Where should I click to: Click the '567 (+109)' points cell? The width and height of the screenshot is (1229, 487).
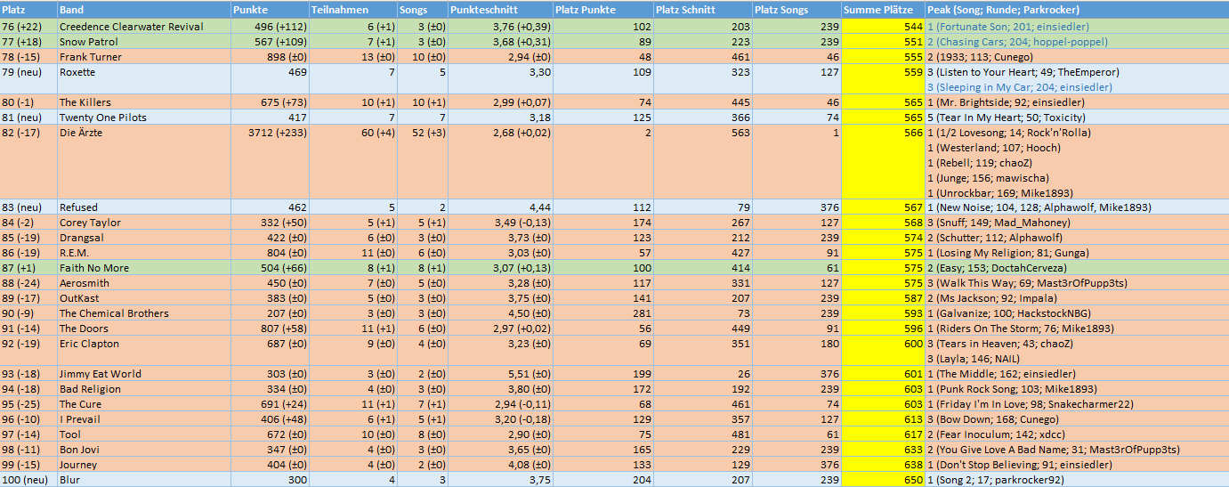point(269,42)
